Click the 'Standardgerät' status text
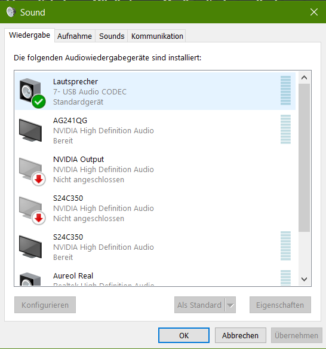 78,102
